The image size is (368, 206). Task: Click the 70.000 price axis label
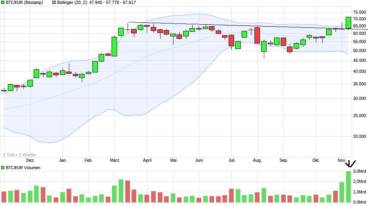[x=359, y=19]
